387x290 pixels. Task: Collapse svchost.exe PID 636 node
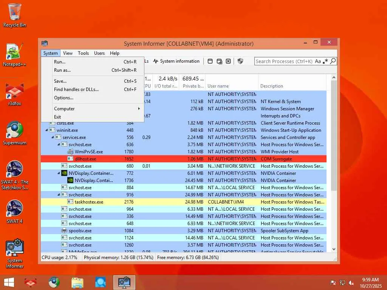point(59,144)
